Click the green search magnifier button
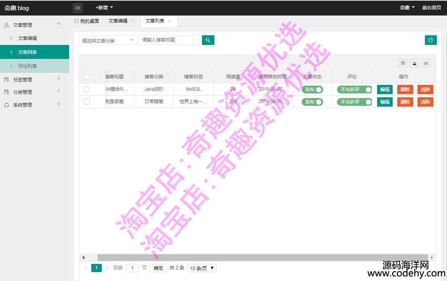The height and width of the screenshot is (281, 447). click(x=208, y=40)
